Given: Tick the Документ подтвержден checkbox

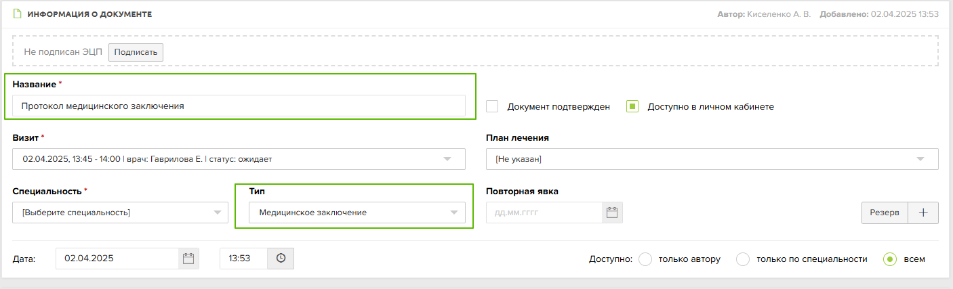Looking at the screenshot, I should (493, 106).
